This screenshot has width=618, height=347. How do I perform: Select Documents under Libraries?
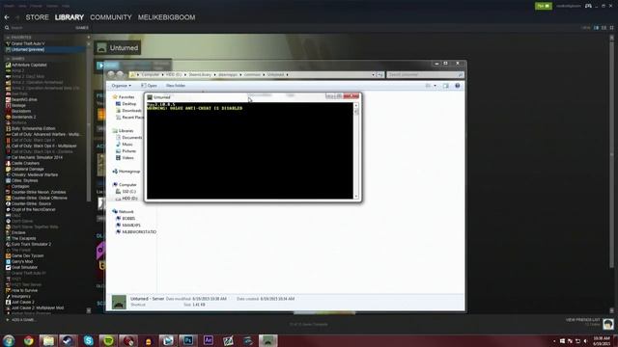point(128,138)
